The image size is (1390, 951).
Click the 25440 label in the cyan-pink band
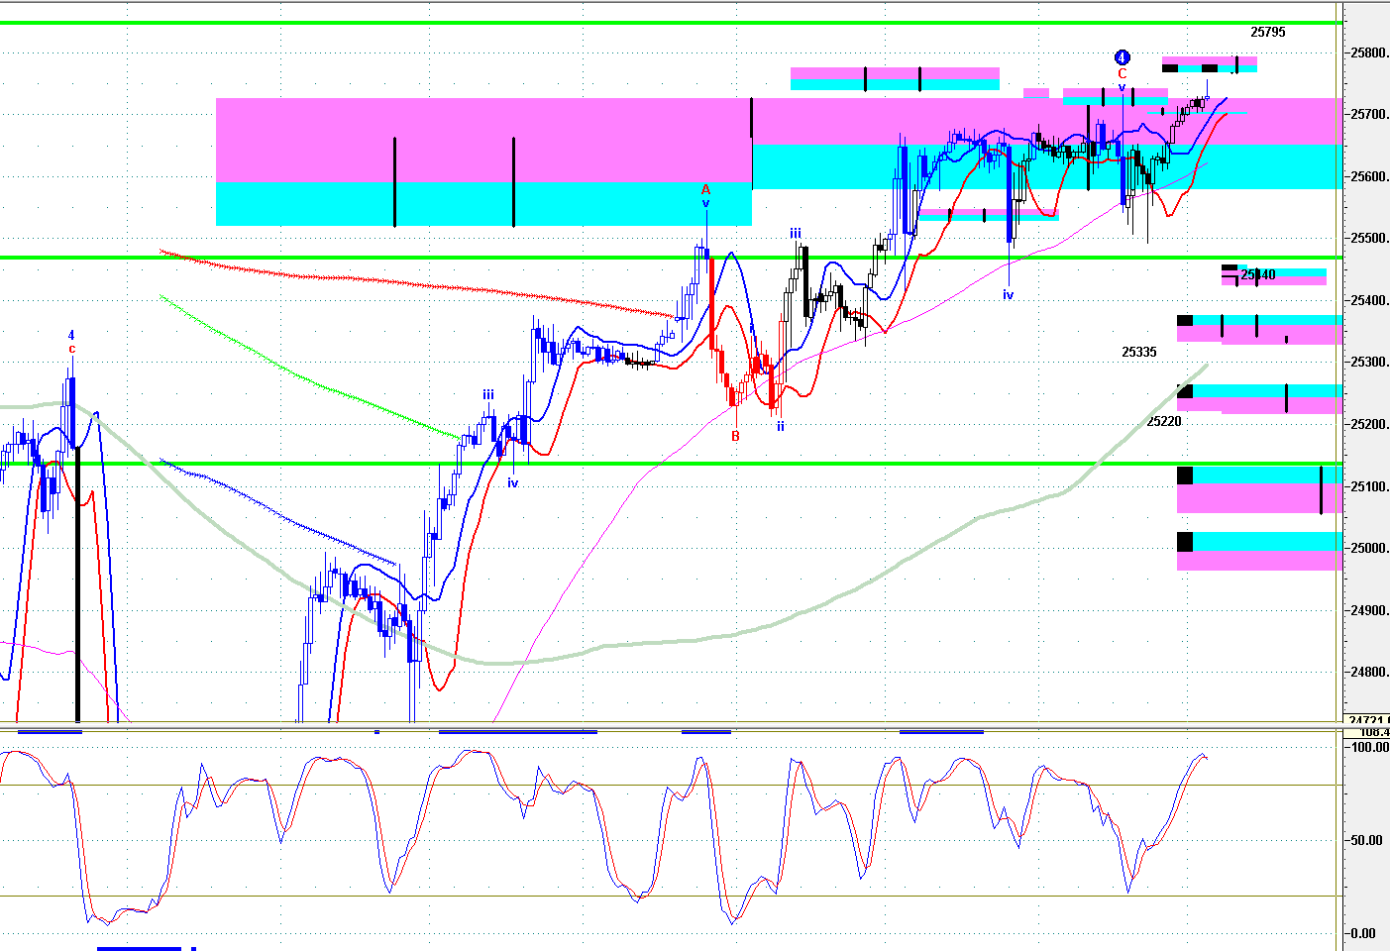point(1257,274)
